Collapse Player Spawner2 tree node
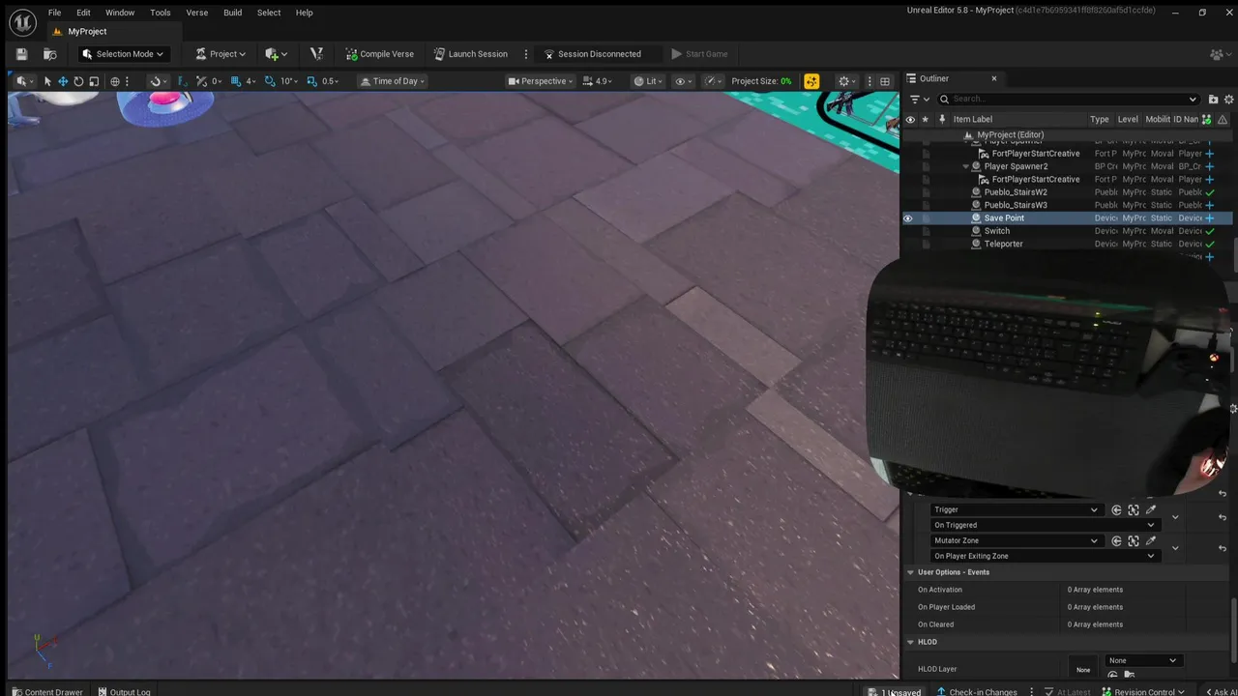Viewport: 1238px width, 696px height. point(965,166)
